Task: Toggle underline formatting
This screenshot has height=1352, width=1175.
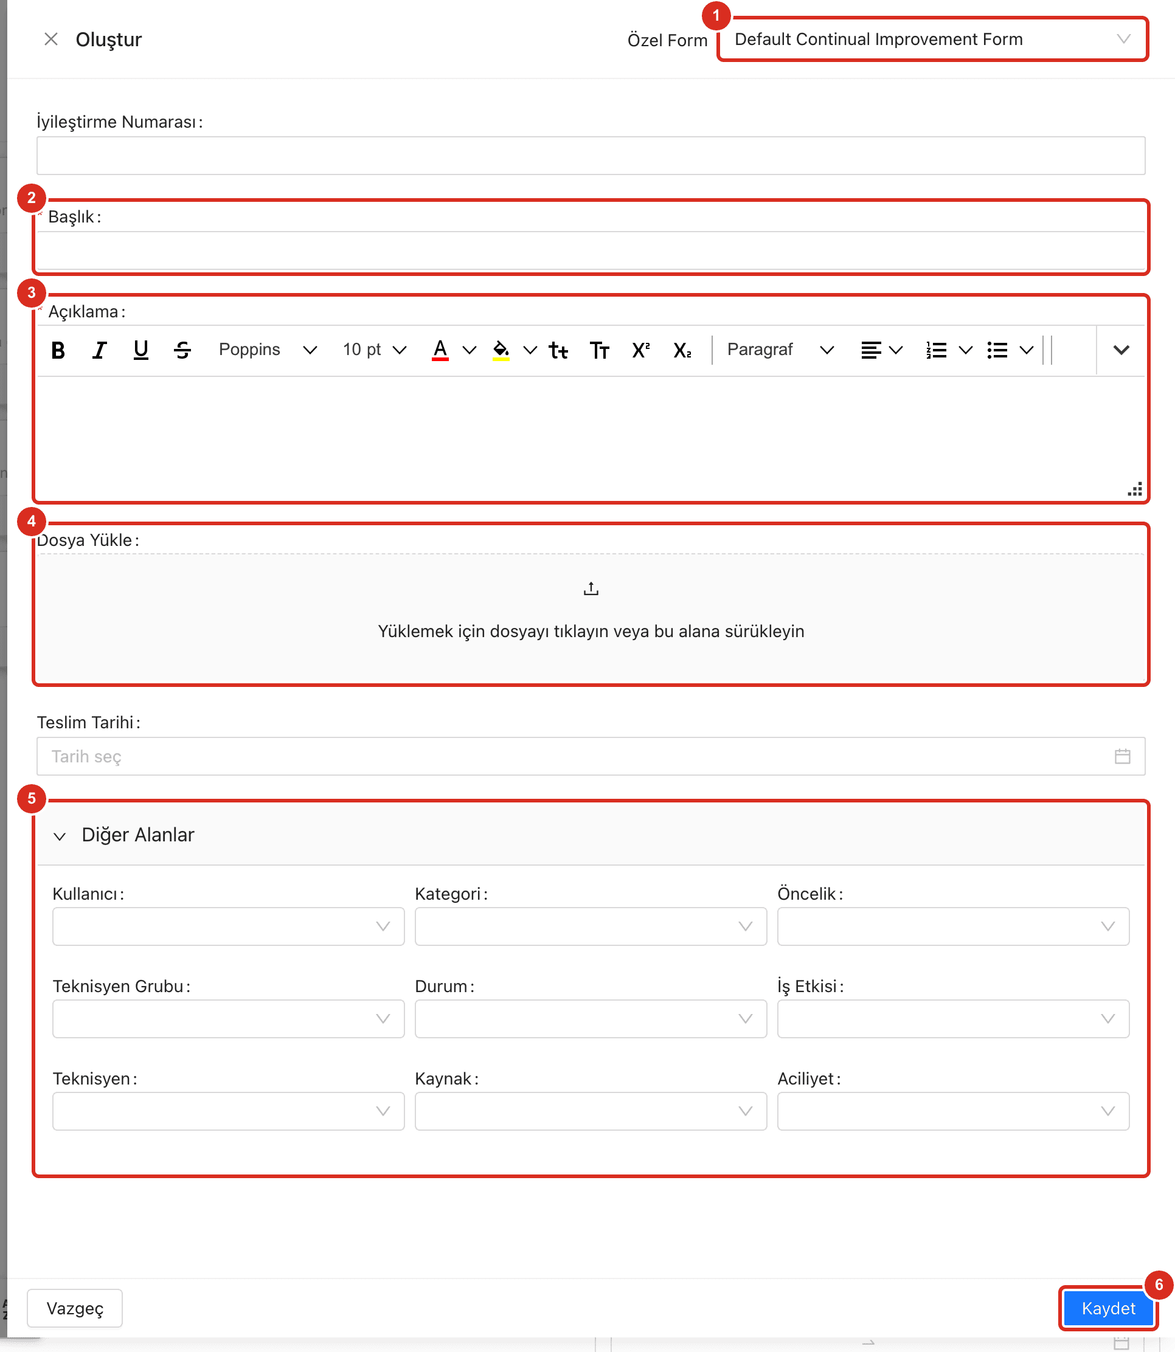Action: 140,351
